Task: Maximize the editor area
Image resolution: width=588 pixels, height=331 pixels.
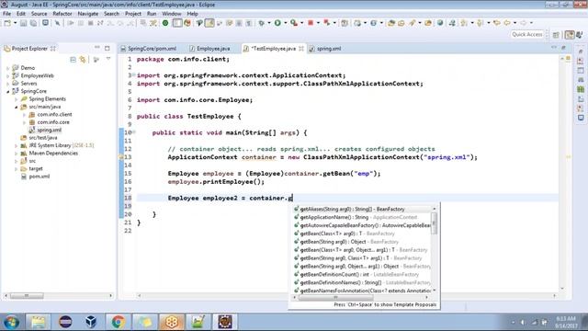Action: click(x=563, y=48)
